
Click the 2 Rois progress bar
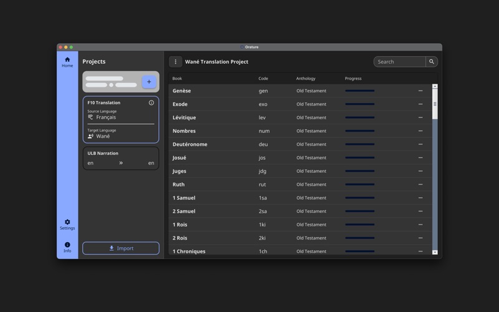tap(360, 238)
